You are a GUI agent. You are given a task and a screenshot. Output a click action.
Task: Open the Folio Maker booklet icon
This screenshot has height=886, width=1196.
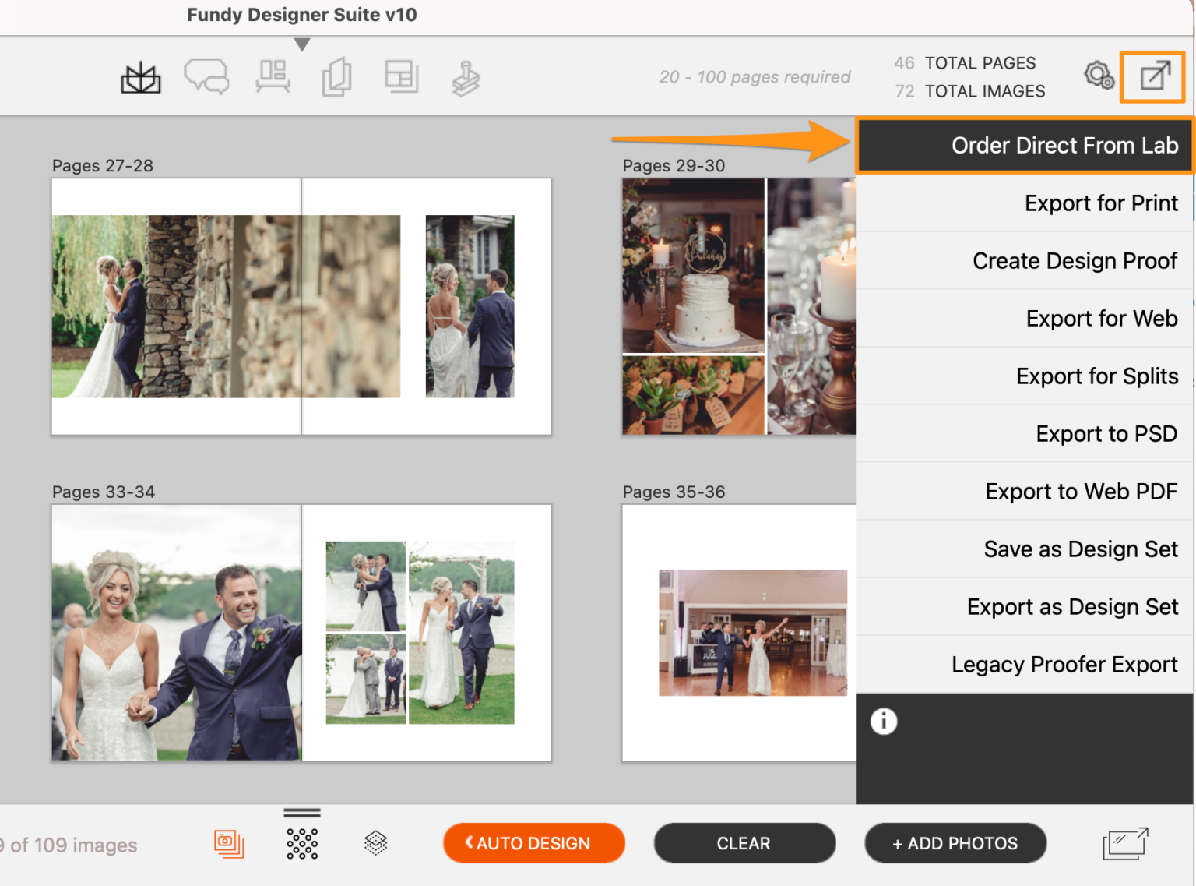tap(336, 76)
